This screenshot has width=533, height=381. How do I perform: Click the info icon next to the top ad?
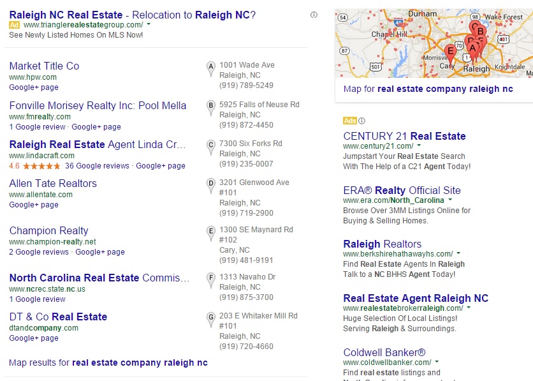click(314, 15)
